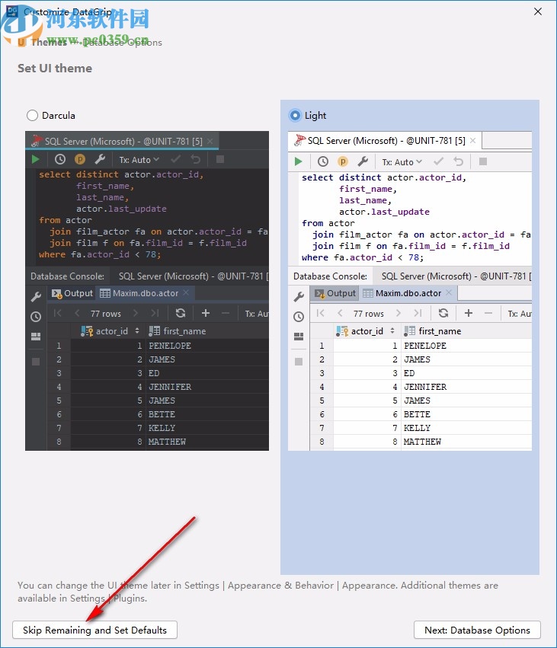Select the Darcula theme radio button
Screen dimensions: 557x648
[32, 115]
